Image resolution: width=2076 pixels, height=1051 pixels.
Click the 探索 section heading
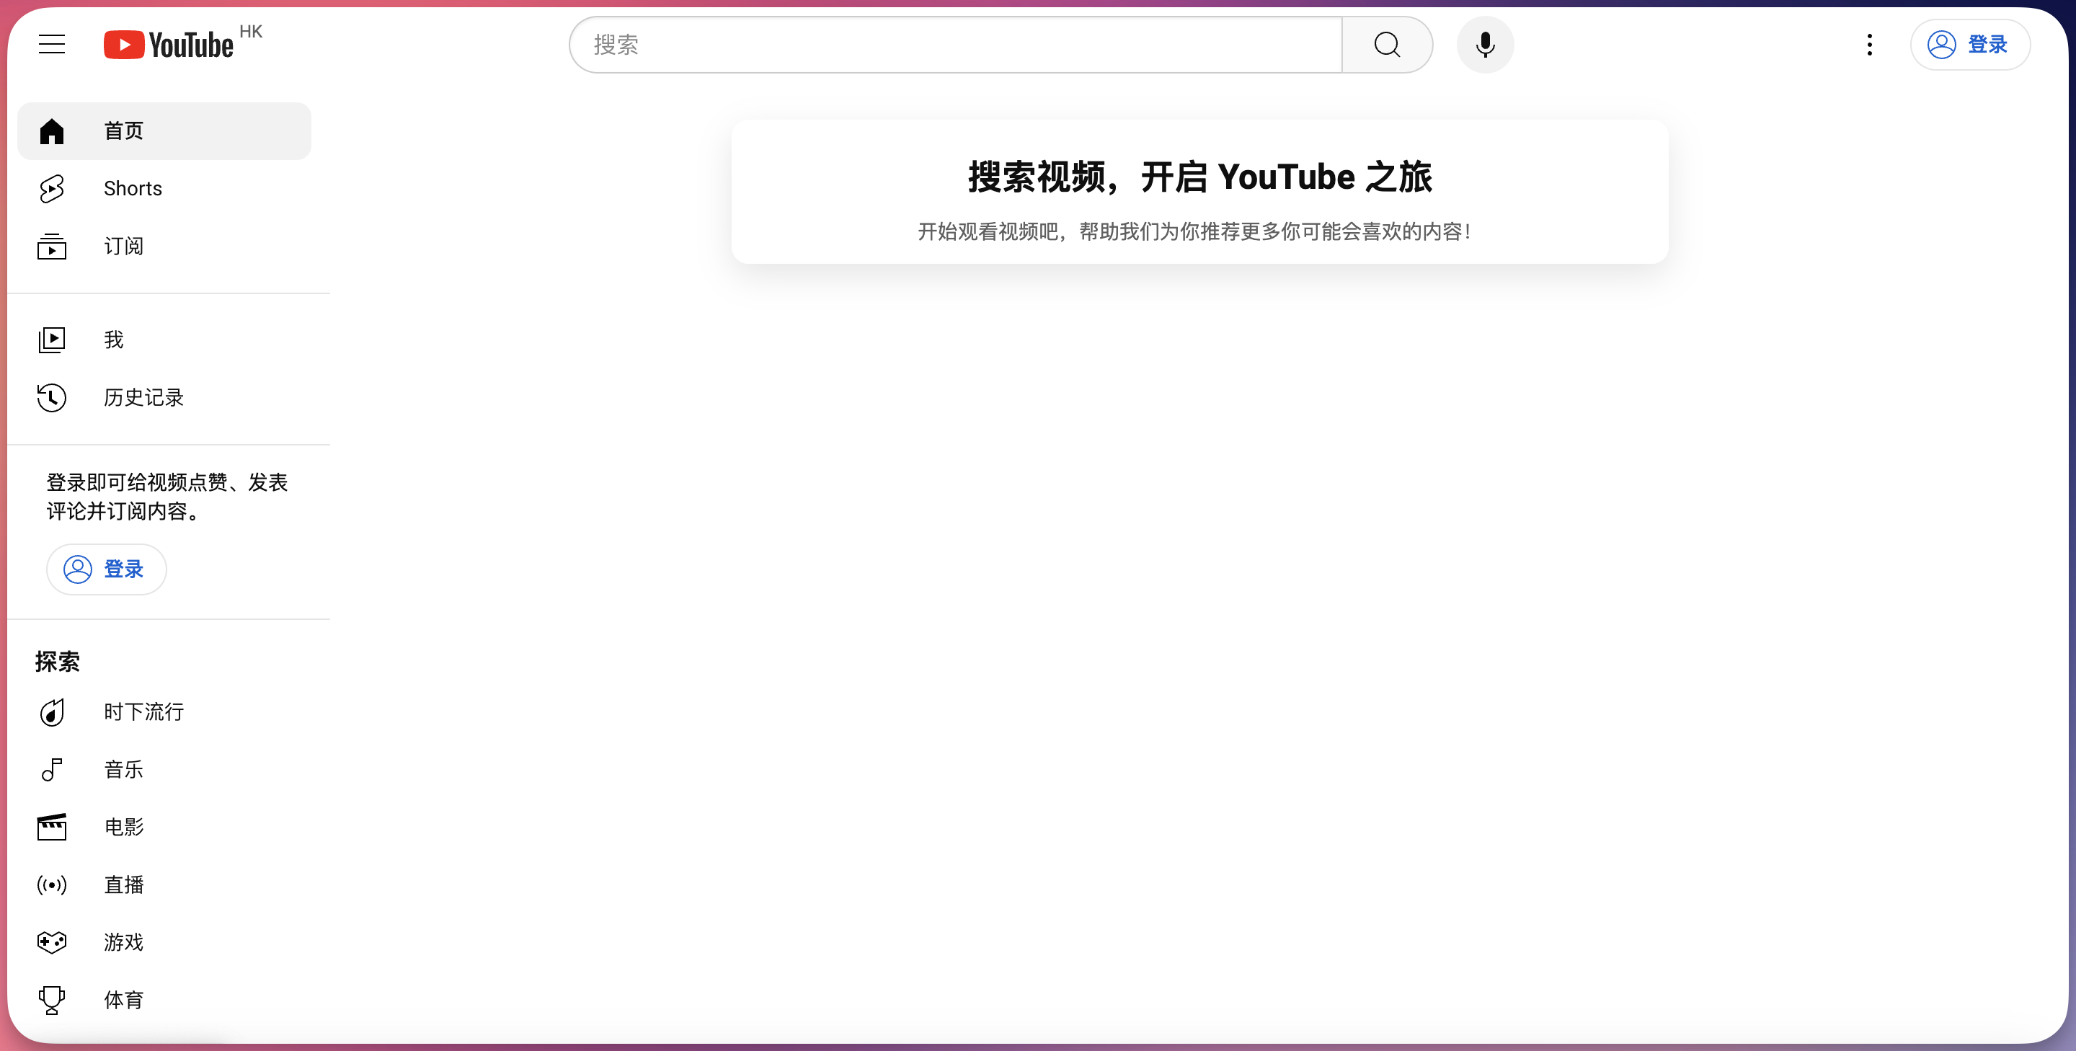[57, 662]
